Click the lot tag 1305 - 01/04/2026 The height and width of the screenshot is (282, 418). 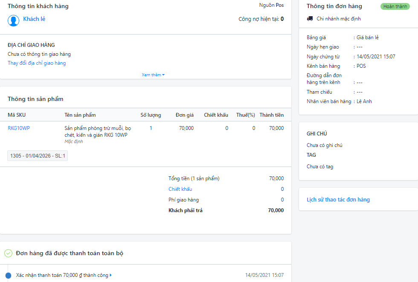38,156
